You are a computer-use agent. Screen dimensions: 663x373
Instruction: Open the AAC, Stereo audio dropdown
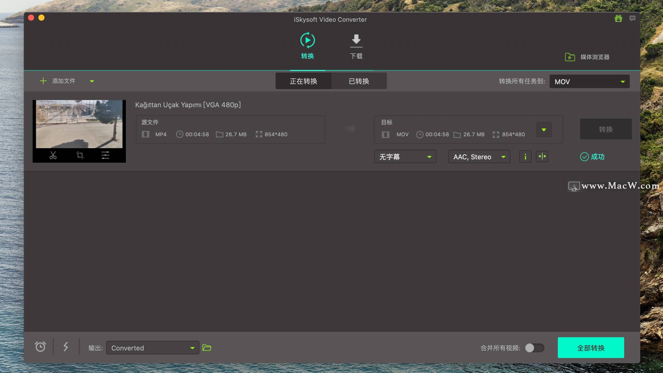pyautogui.click(x=479, y=156)
